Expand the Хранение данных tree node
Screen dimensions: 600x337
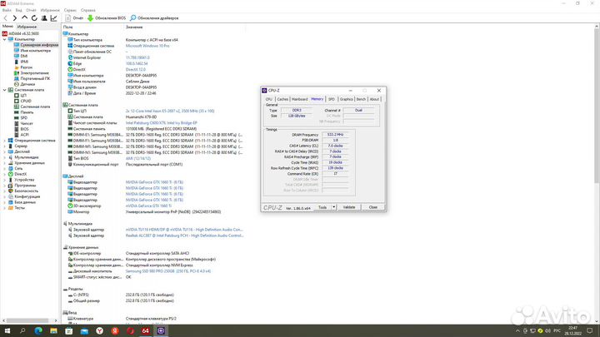[5, 163]
